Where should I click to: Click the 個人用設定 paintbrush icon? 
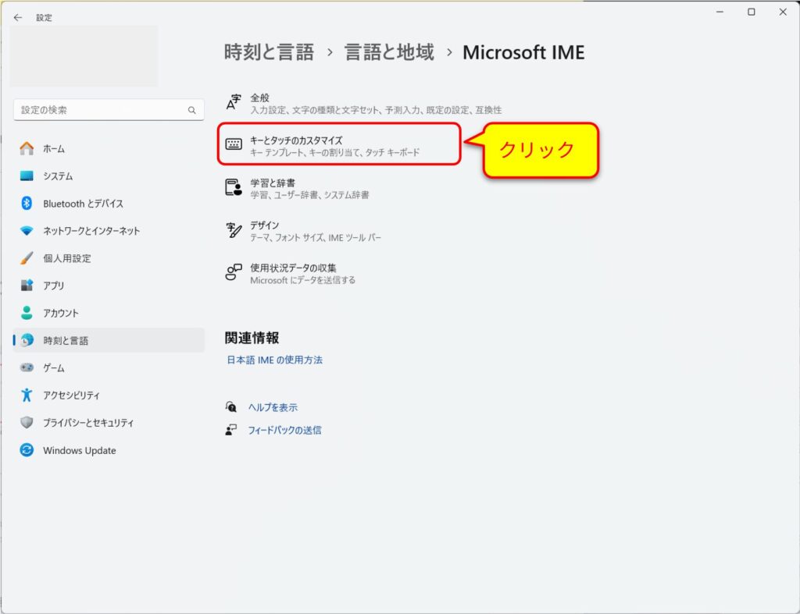pyautogui.click(x=27, y=258)
